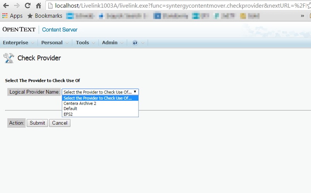Collapse the Logical Provider Name dropdown
Screen dimensions: 311x193
(x=100, y=92)
